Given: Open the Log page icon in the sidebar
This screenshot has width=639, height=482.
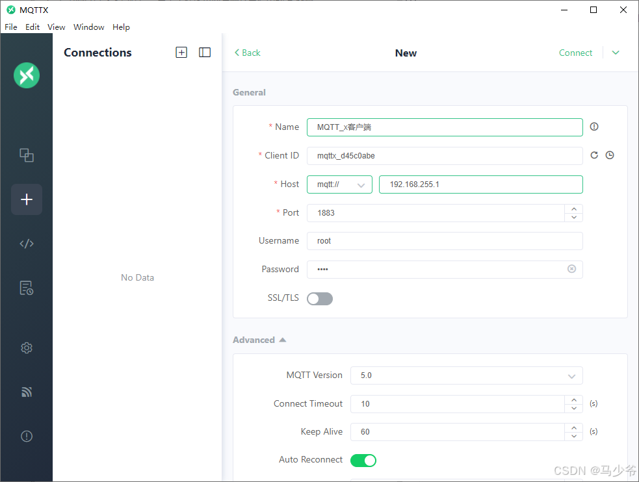Looking at the screenshot, I should (x=27, y=288).
